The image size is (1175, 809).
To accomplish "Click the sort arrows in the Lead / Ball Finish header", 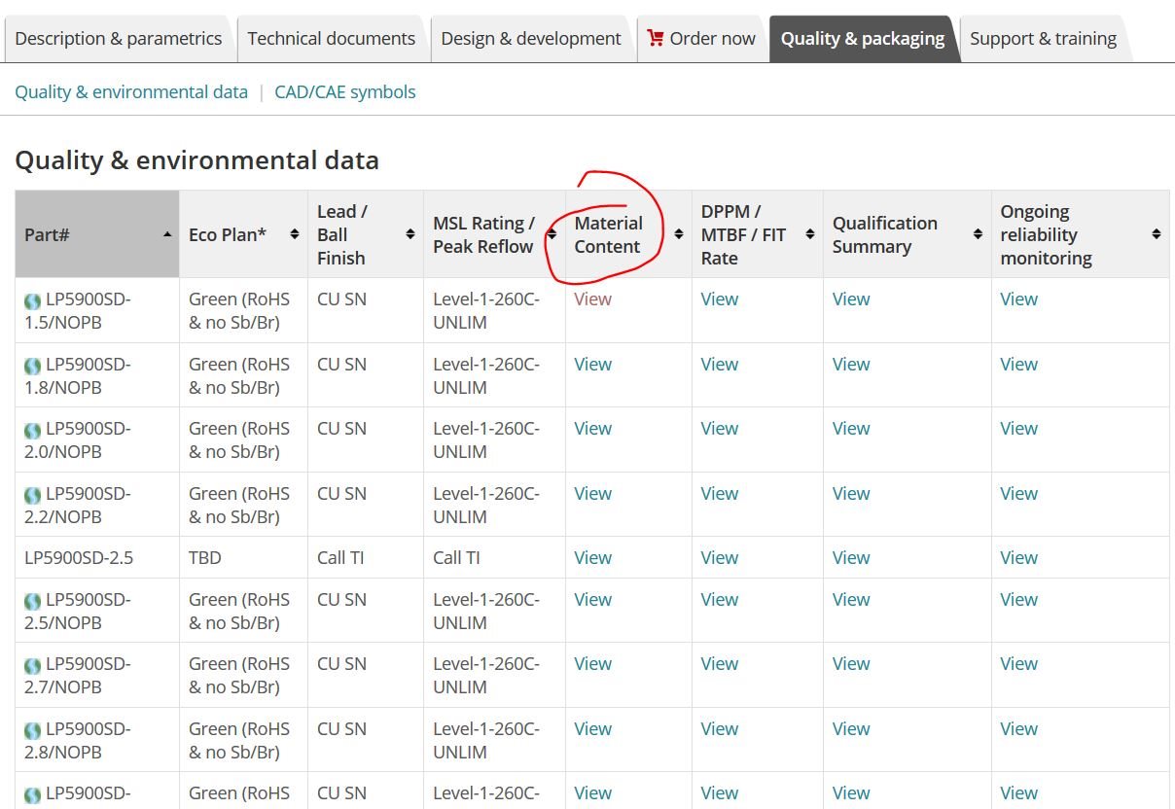I will click(x=410, y=234).
